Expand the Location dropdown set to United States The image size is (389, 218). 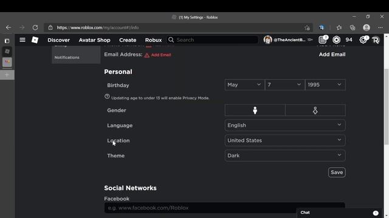[x=285, y=140]
